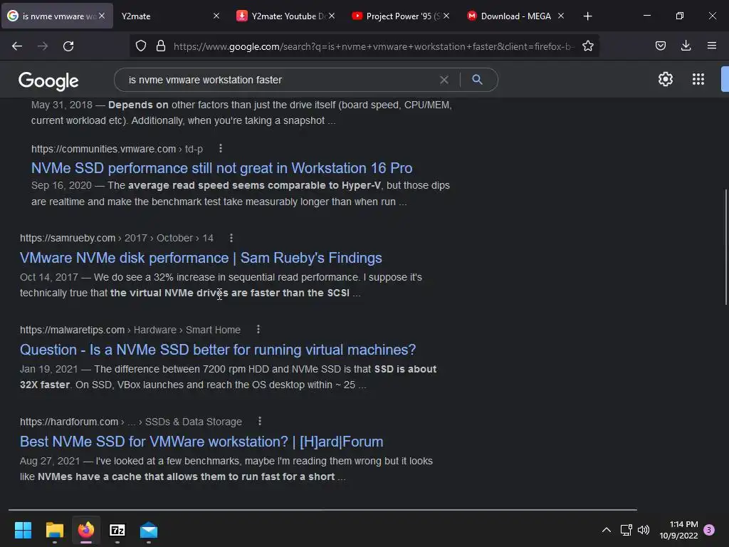
Task: Open options for malwaretips.com result
Action: 258,329
